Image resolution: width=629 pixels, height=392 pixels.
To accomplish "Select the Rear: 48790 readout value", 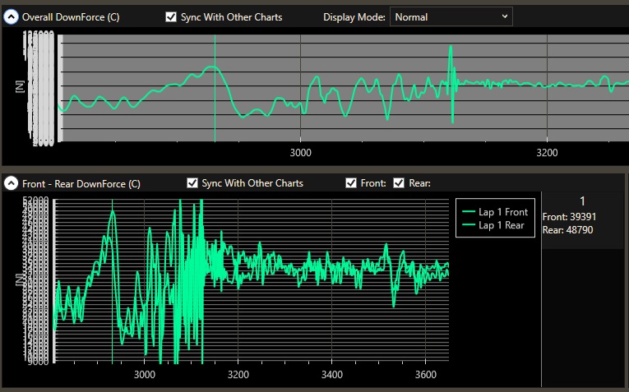I will click(x=568, y=230).
